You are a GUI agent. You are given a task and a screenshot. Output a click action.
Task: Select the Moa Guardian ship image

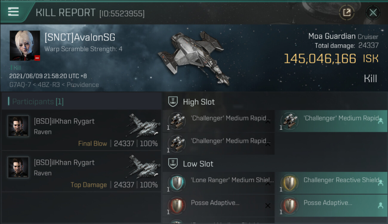tap(194, 57)
